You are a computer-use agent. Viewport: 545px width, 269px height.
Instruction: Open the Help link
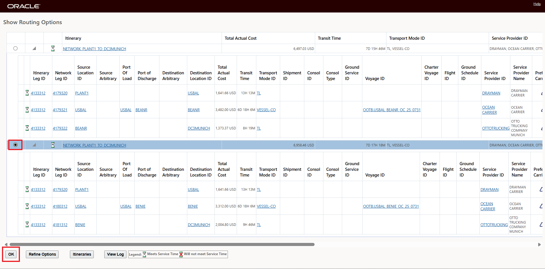coord(536,4)
